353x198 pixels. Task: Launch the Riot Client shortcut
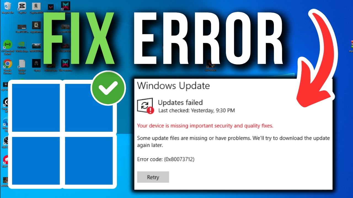(5, 161)
